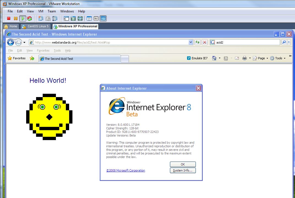Open VMware Edit menu

(x=20, y=11)
